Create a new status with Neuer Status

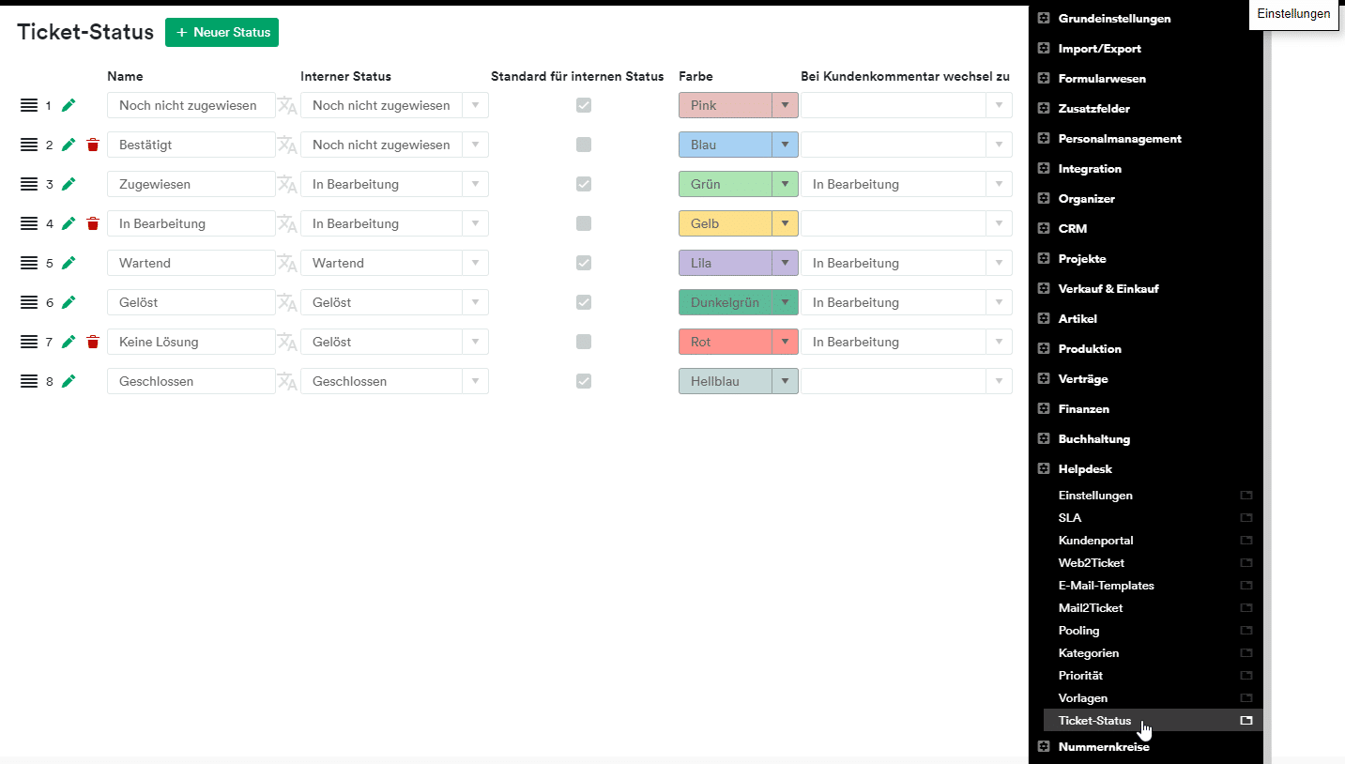[x=222, y=32]
